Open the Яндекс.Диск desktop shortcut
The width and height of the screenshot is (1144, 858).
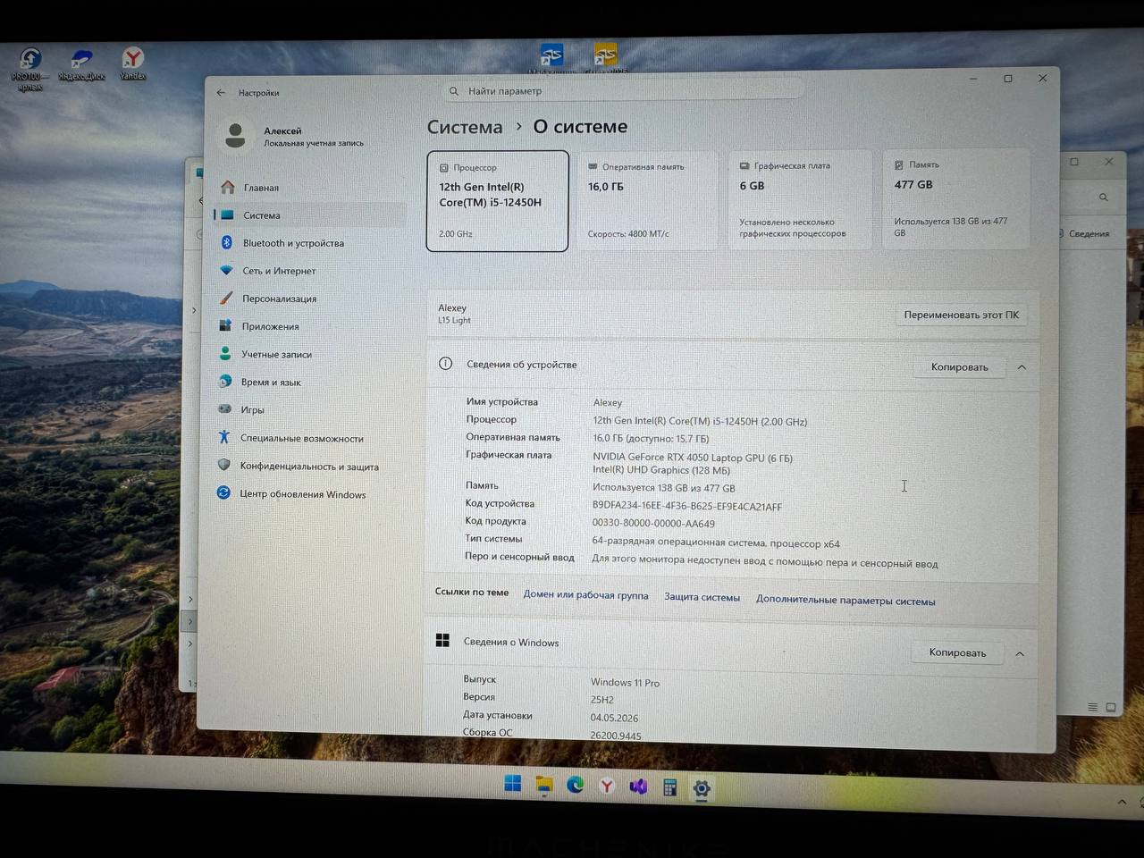[x=81, y=65]
